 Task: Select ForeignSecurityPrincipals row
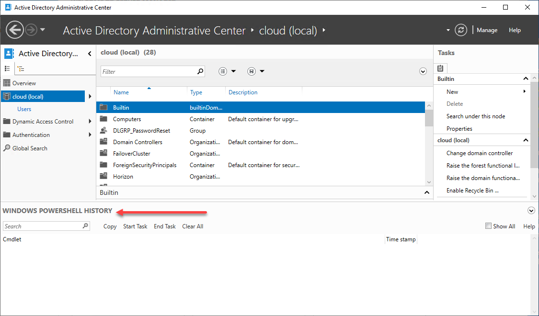261,165
